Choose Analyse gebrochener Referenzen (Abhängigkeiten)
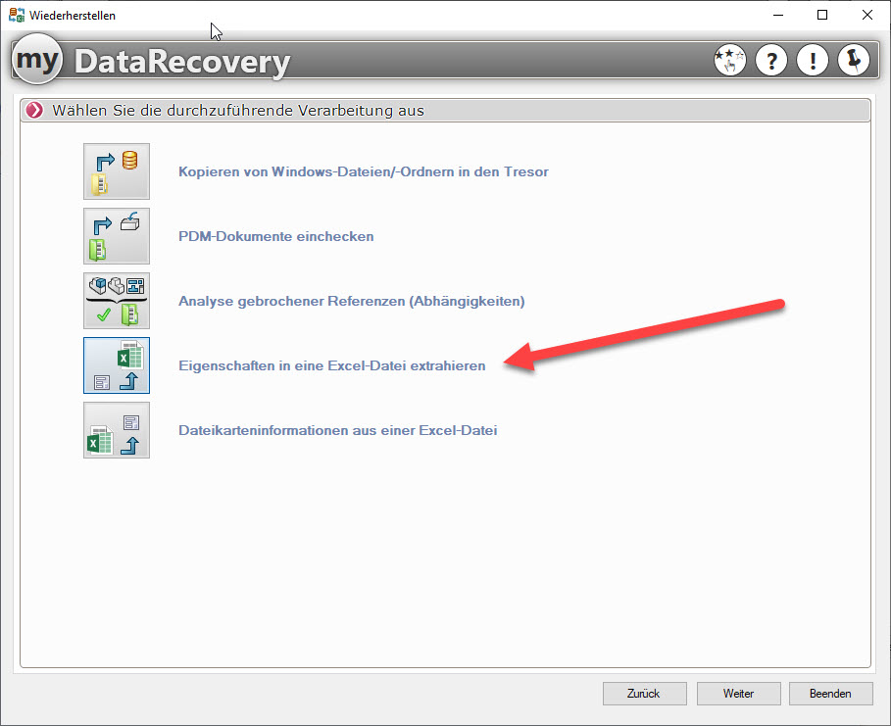891x726 pixels. 351,301
